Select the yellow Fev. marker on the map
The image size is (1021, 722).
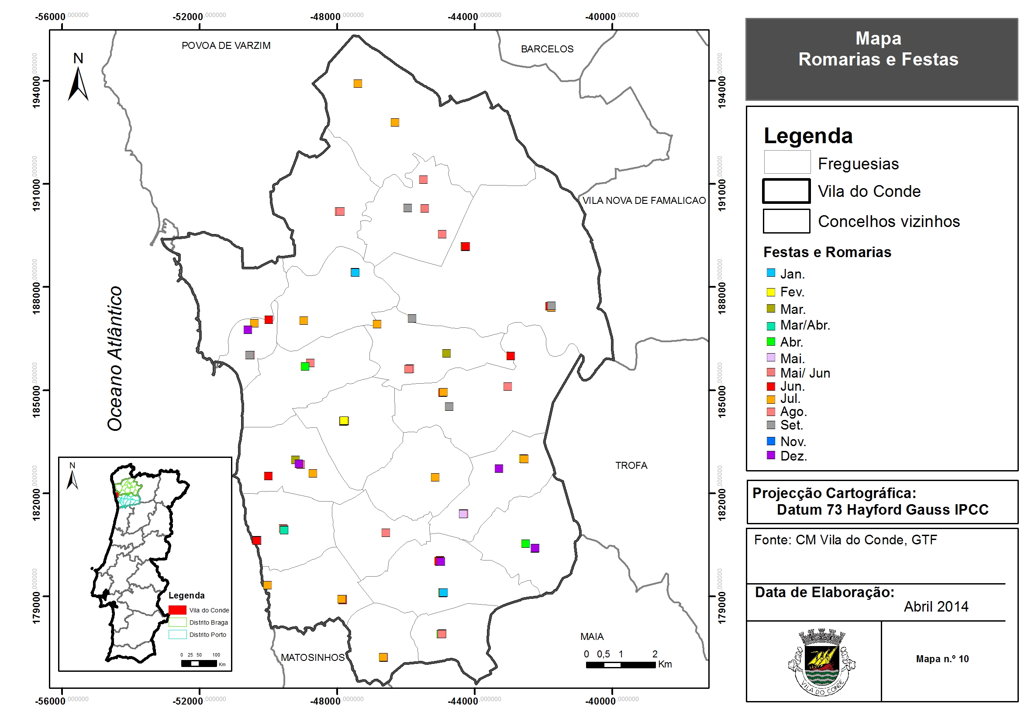[344, 420]
